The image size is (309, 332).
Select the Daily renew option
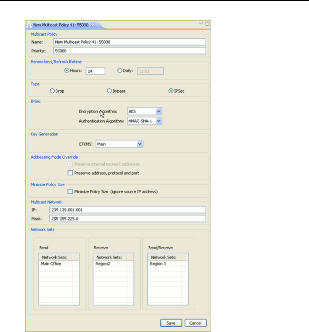click(120, 71)
